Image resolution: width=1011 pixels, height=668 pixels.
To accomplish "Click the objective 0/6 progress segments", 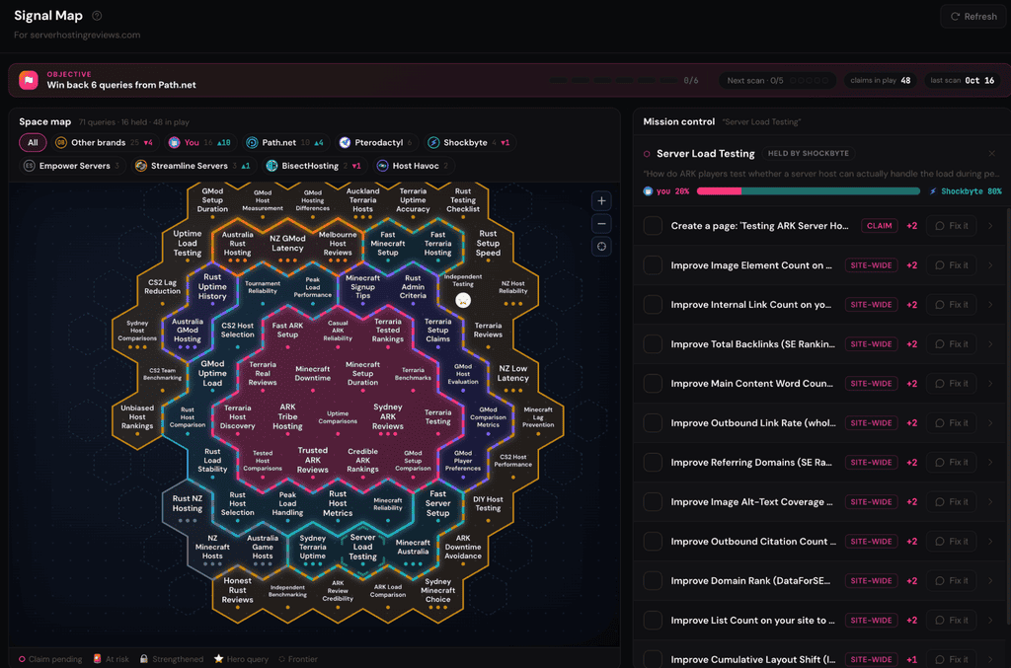I will (x=613, y=81).
